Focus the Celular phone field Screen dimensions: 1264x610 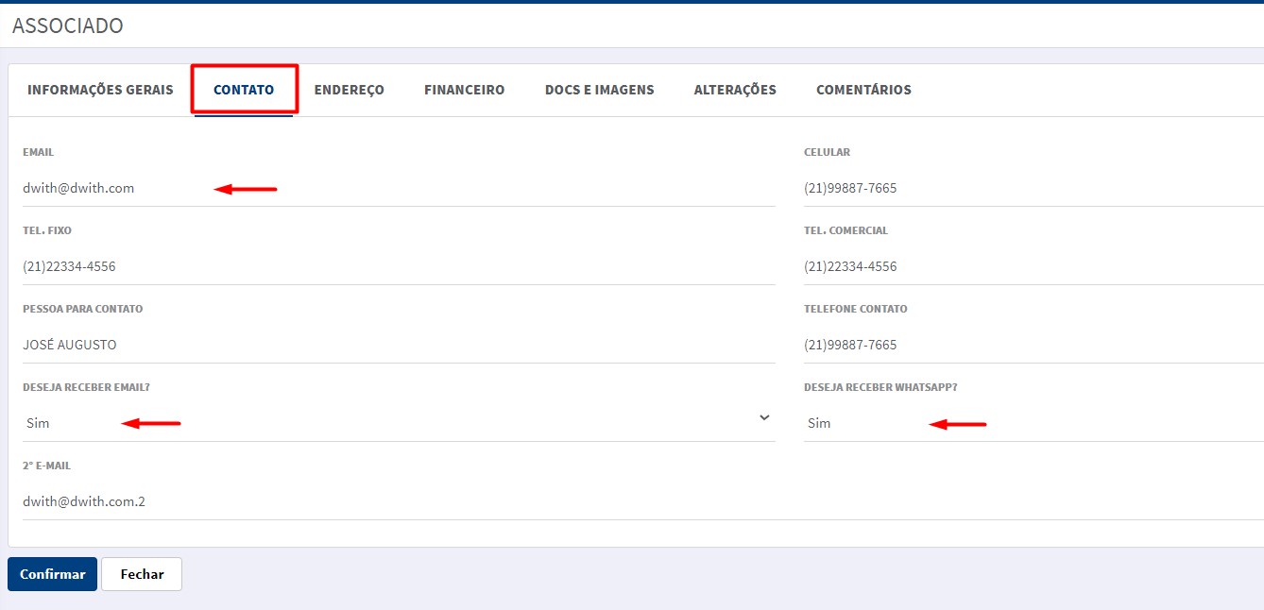click(1033, 188)
